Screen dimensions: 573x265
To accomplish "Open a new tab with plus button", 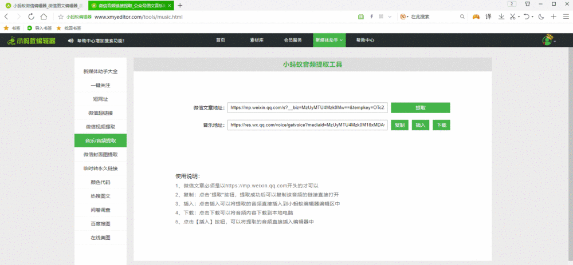I will tap(180, 6).
